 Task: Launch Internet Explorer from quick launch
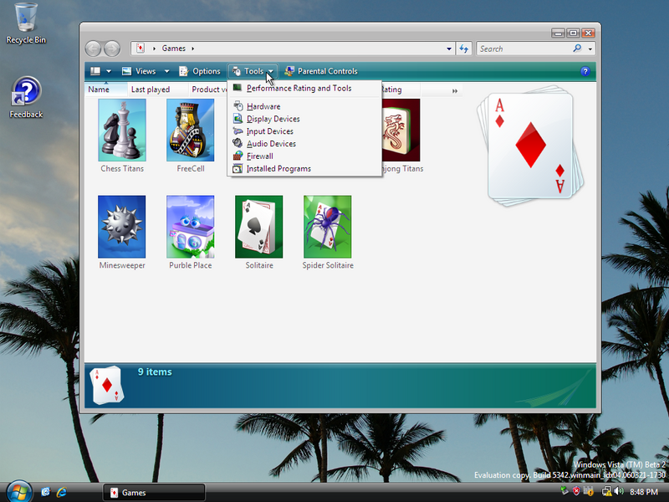click(x=61, y=492)
